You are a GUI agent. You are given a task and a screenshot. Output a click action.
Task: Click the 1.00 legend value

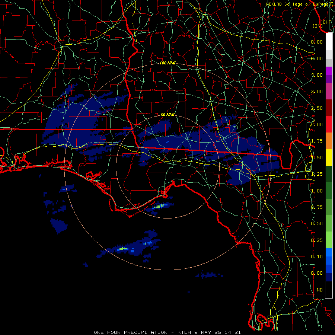click(317, 191)
